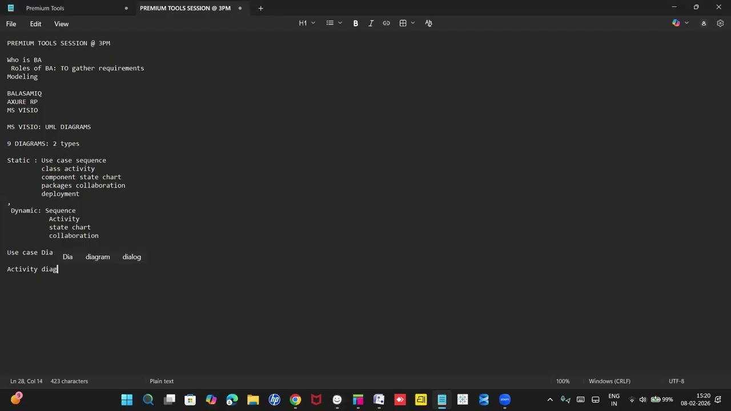This screenshot has width=731, height=411.
Task: Click the 'deployment' line
Action: 61,194
